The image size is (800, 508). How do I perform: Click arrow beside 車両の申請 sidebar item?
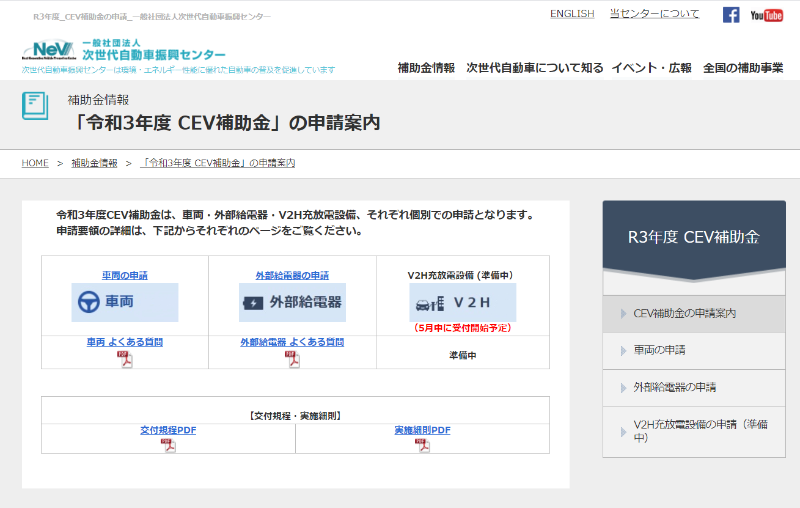click(x=623, y=350)
